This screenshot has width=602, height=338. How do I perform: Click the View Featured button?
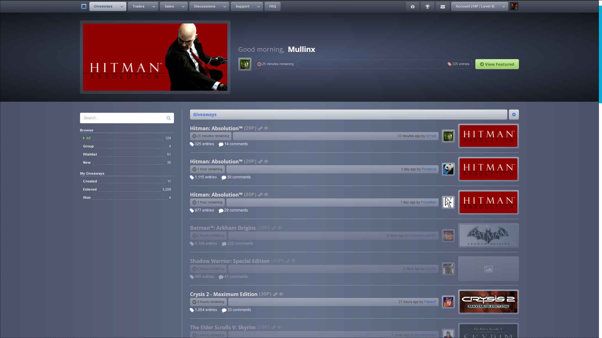coord(497,64)
